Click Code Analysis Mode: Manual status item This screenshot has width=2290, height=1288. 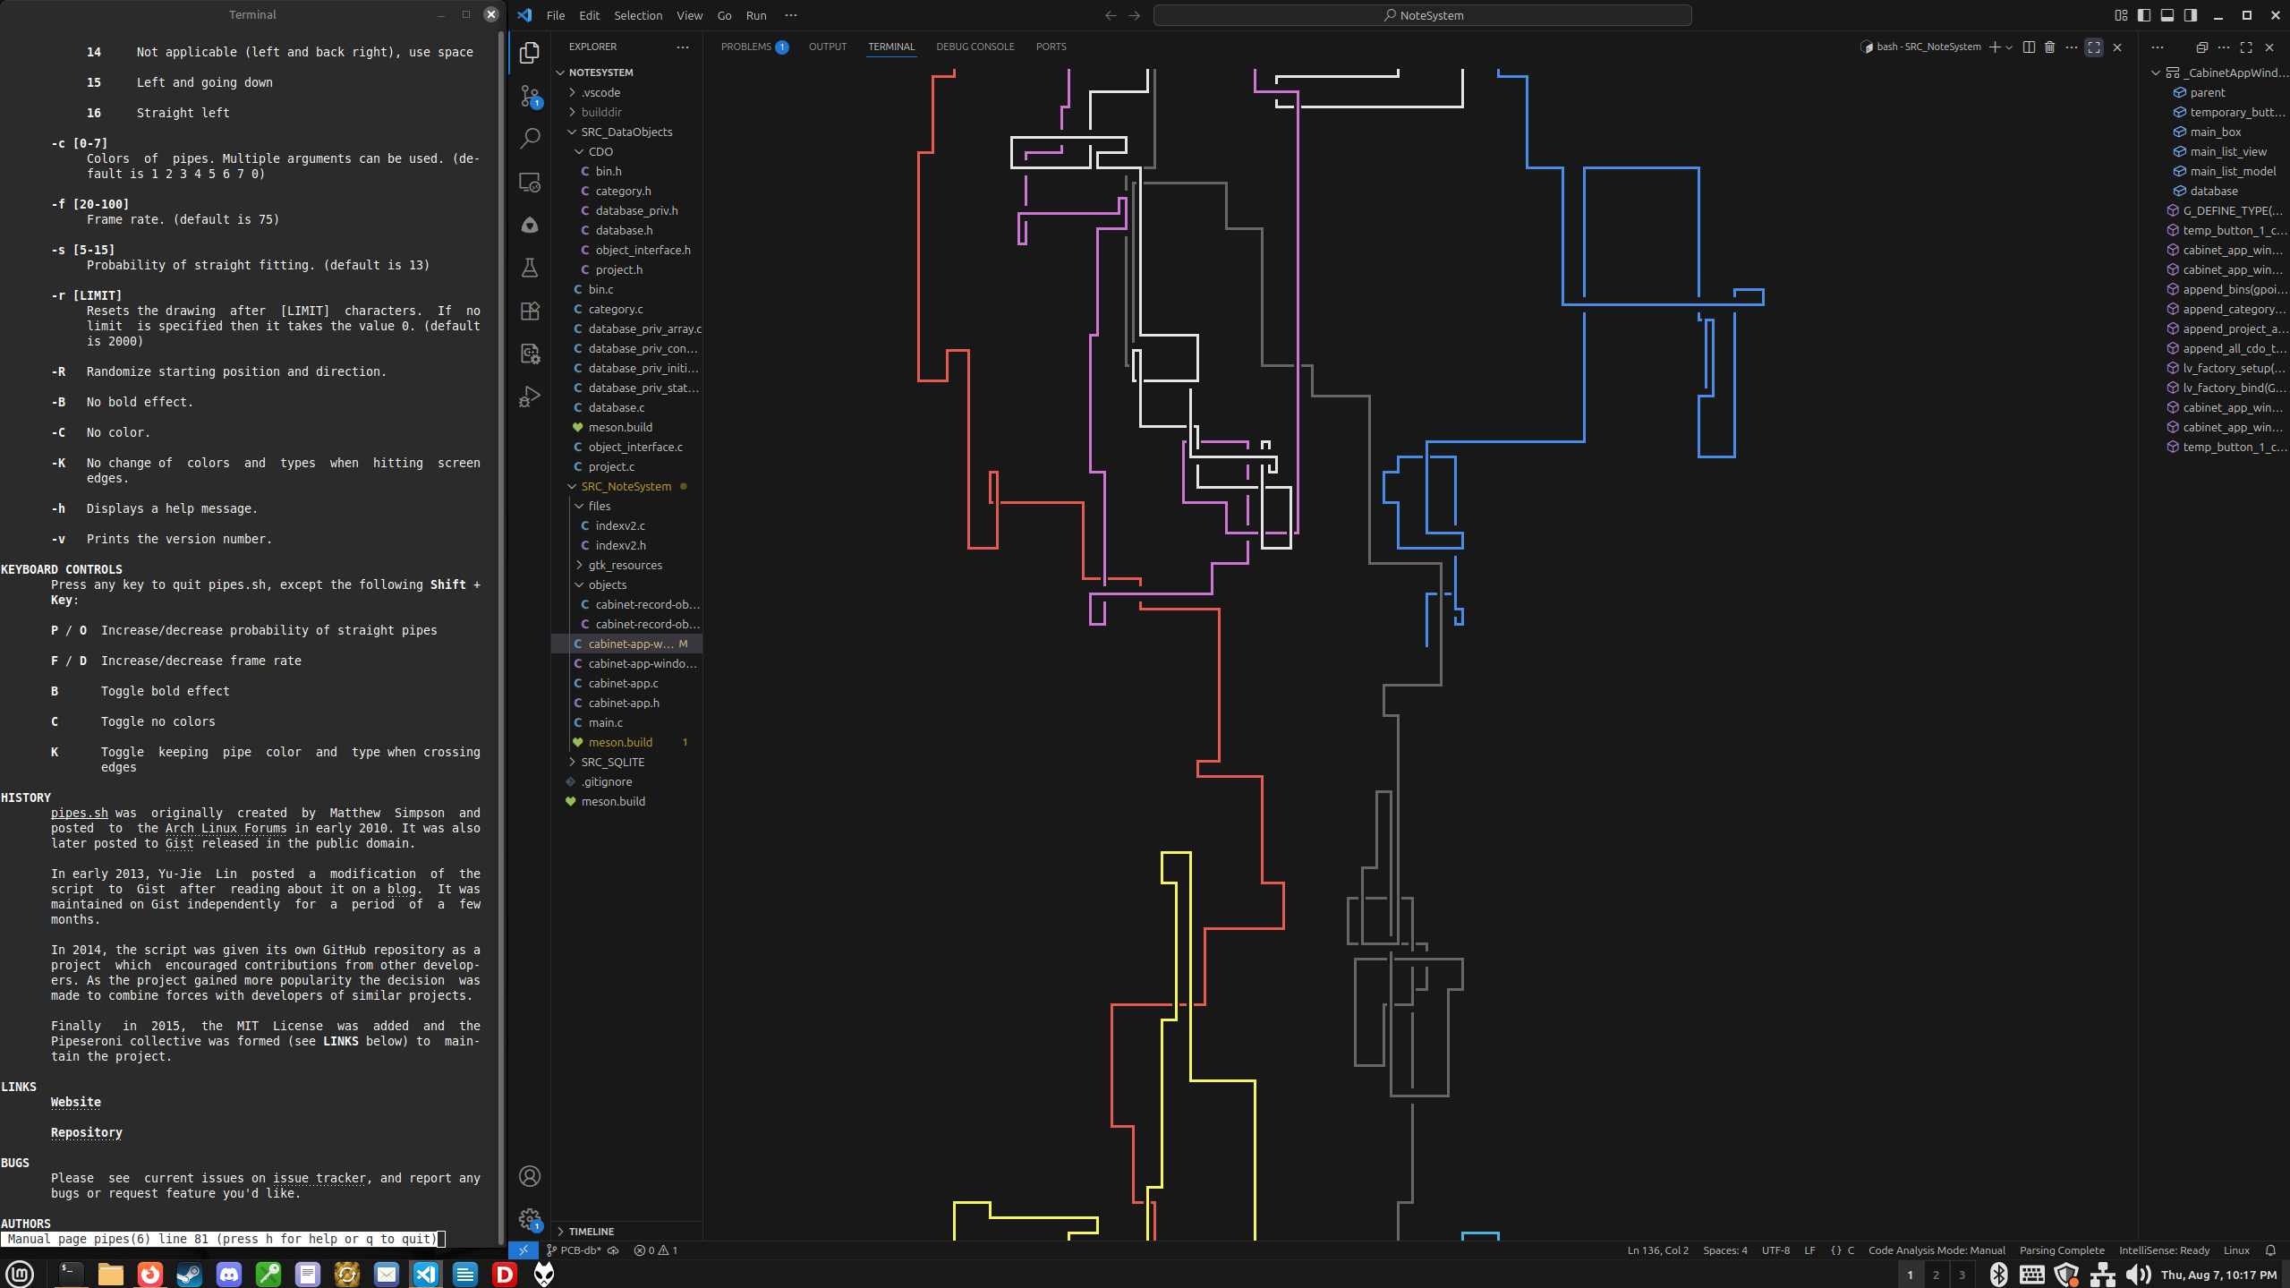pyautogui.click(x=1937, y=1250)
